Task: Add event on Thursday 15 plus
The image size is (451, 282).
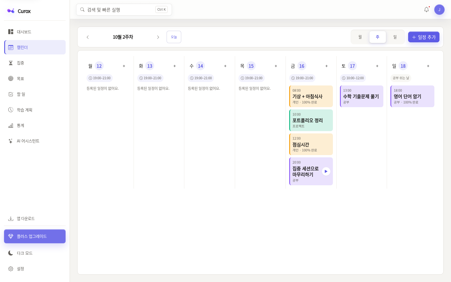Action: coord(276,66)
